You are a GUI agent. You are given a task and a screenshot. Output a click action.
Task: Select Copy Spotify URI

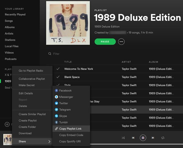71,141
